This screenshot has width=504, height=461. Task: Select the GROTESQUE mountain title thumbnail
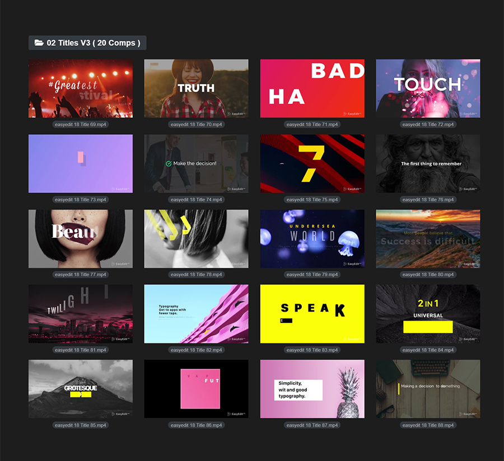pos(81,389)
